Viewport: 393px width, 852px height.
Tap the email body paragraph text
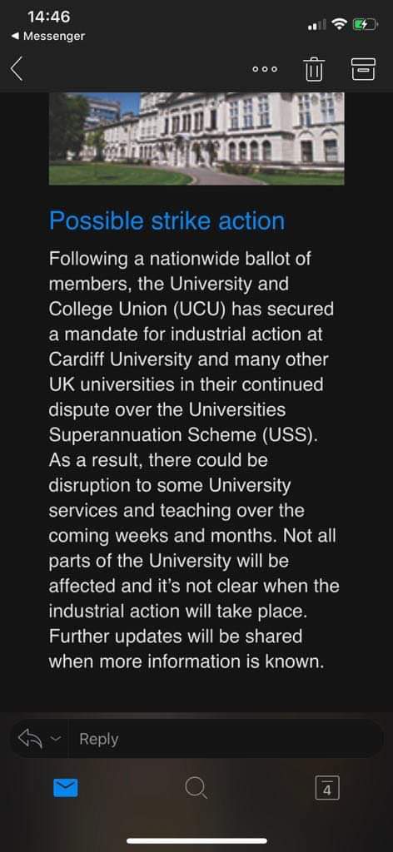click(194, 458)
